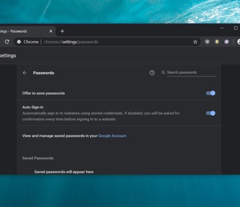Screen dimensions: 240x207
Task: Turn off the Auto Sign-in toggle
Action: pyautogui.click(x=211, y=113)
